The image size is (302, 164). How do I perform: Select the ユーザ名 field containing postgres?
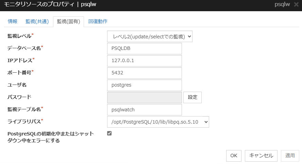coord(144,85)
